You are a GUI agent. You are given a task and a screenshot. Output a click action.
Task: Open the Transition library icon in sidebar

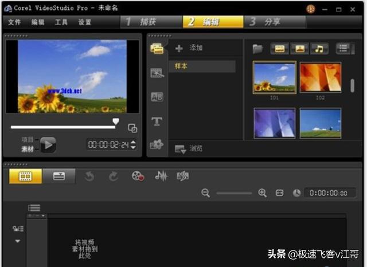pyautogui.click(x=157, y=73)
